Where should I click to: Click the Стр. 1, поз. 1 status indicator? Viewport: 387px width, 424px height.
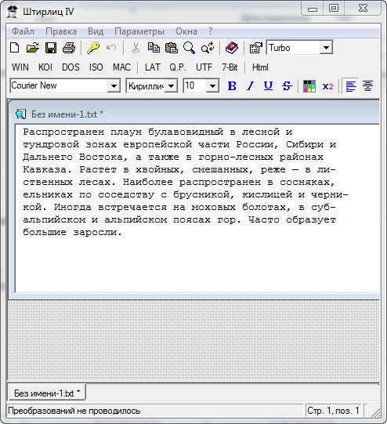coord(333,411)
